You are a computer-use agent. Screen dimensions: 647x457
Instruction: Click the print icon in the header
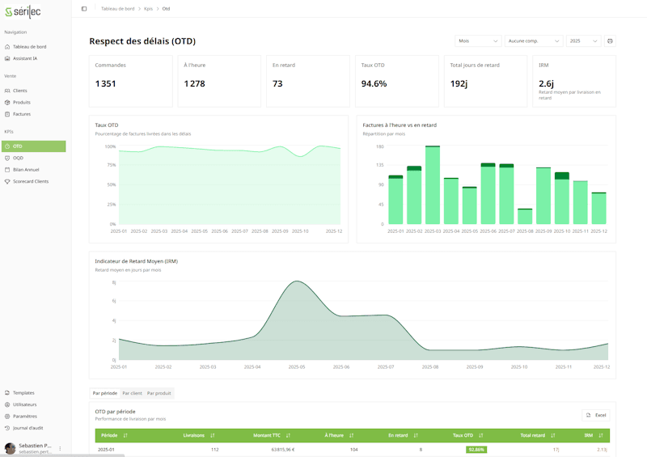611,40
